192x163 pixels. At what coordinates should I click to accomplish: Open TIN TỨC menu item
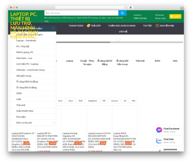[x=147, y=26]
